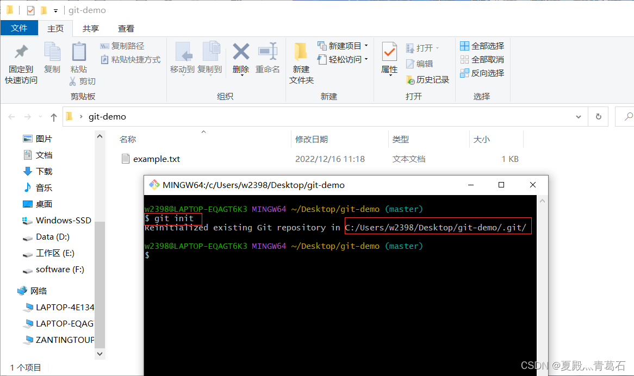Sort by 大小 column header
Image resolution: width=634 pixels, height=376 pixels.
(481, 139)
